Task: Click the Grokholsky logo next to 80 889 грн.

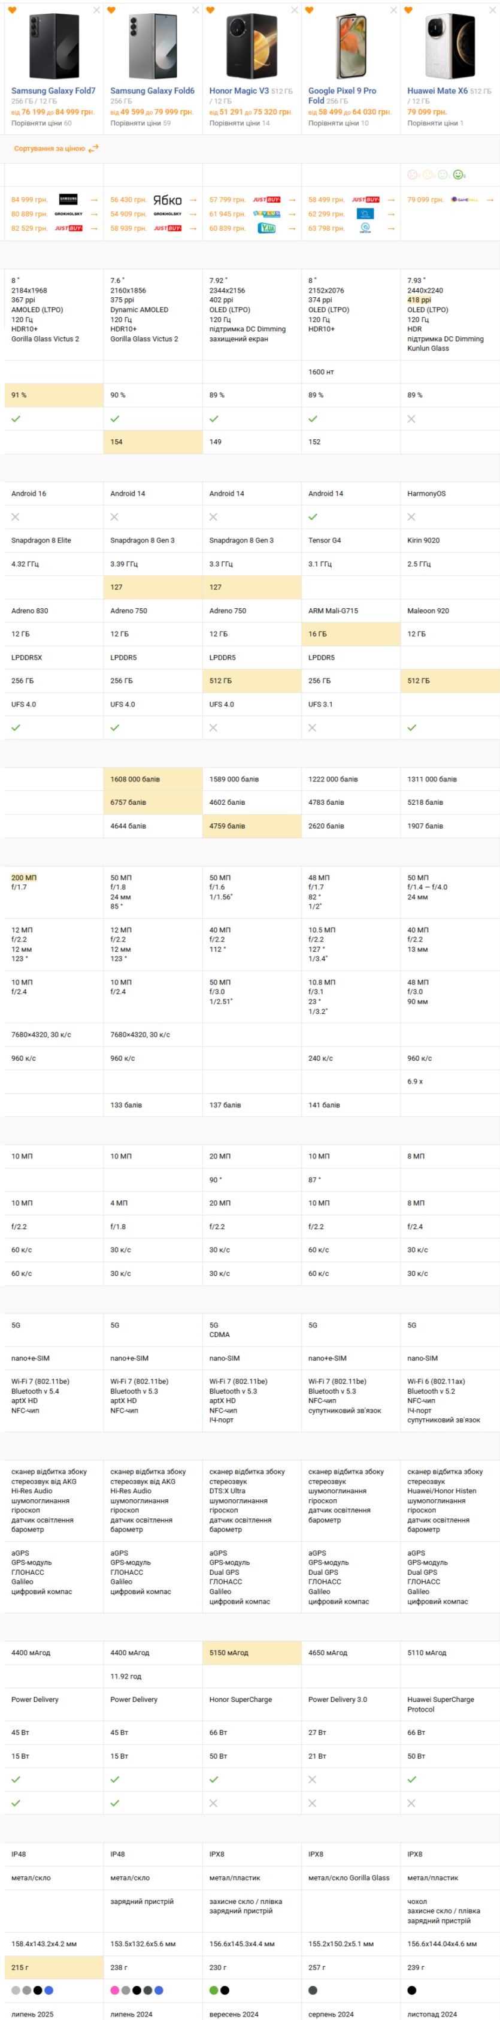Action: coord(68,214)
